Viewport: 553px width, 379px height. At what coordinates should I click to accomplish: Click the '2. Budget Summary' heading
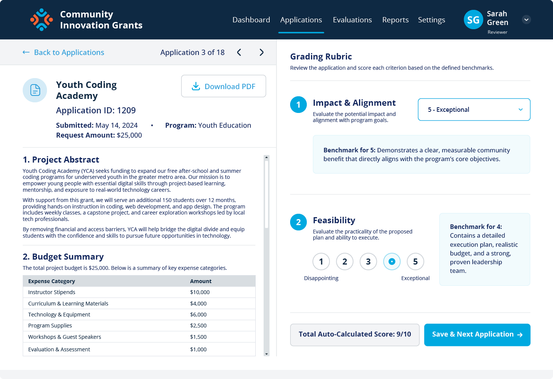pyautogui.click(x=63, y=257)
